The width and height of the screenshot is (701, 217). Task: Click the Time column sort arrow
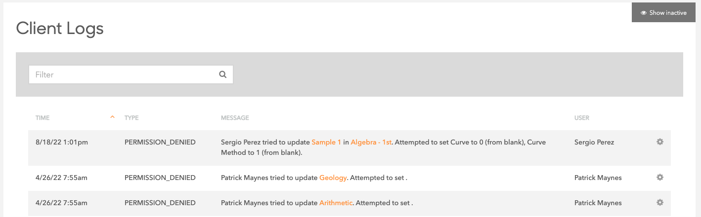click(x=112, y=117)
